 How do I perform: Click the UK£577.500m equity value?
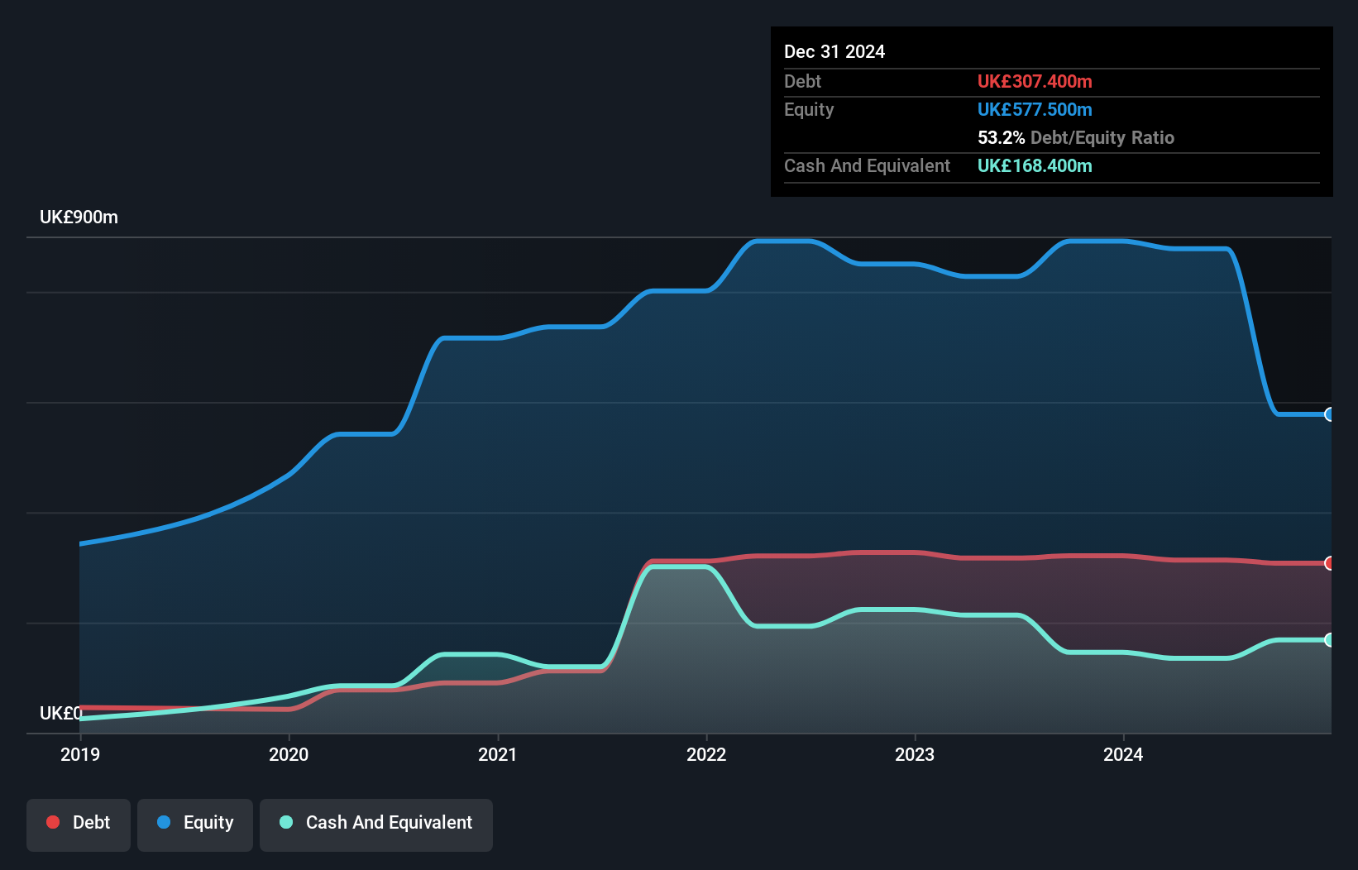pos(1035,109)
